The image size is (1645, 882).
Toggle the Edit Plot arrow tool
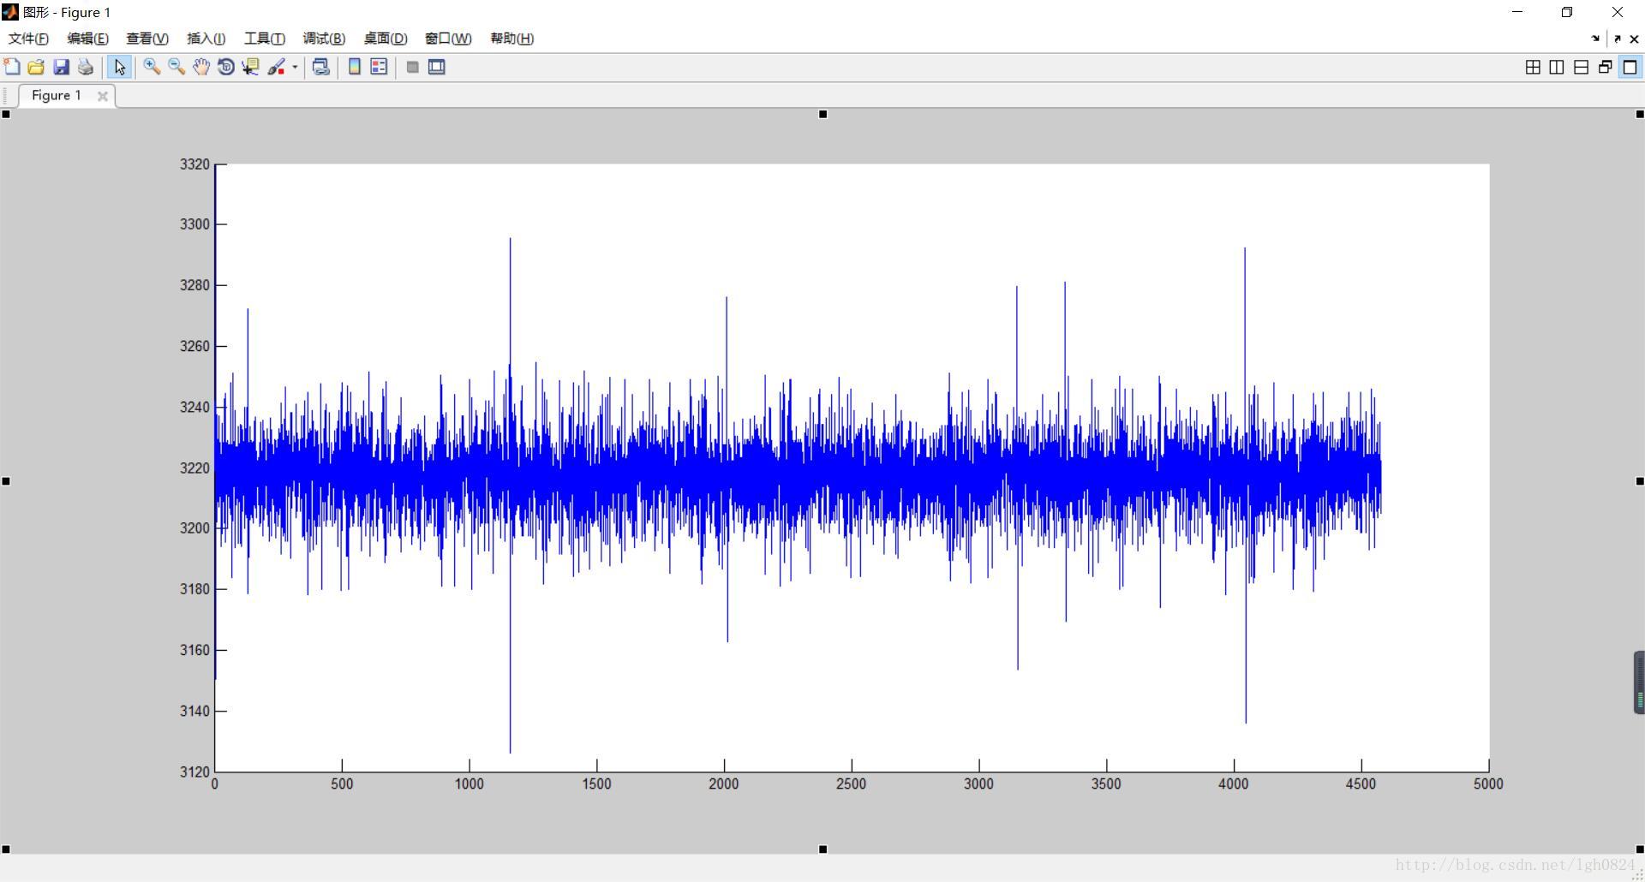tap(119, 67)
